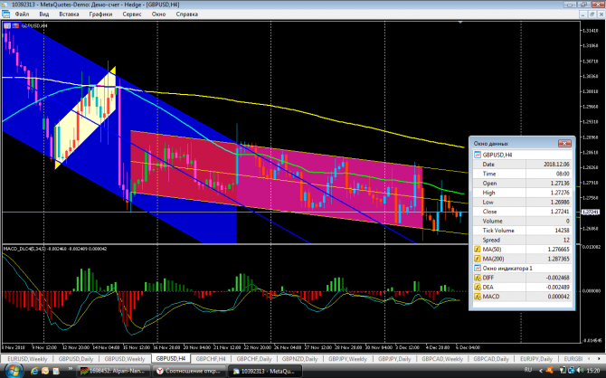Viewport: 606px width, 378px height.
Task: Click the volume icon in system tray
Action: point(580,371)
